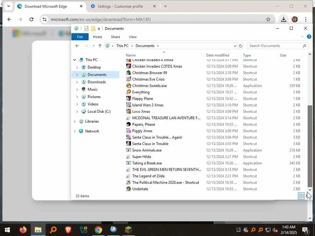Select Documents in the navigation pane

97,75
